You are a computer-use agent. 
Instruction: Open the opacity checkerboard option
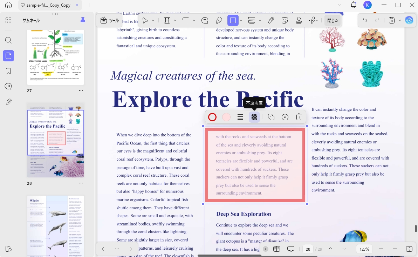[x=254, y=117]
